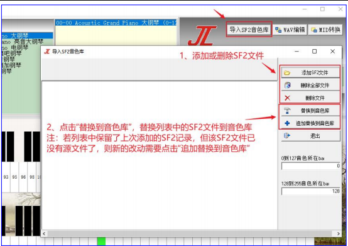Minimize the 导入SF2音色库 dialog

(x=296, y=52)
